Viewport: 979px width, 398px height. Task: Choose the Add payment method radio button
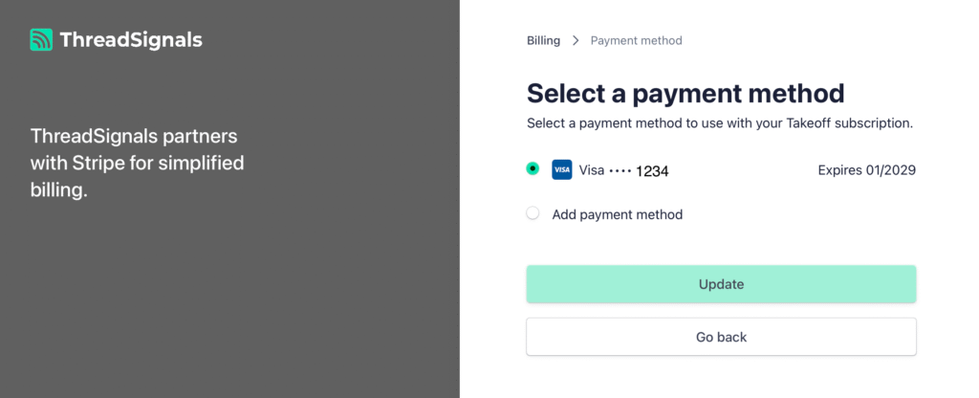coord(533,213)
